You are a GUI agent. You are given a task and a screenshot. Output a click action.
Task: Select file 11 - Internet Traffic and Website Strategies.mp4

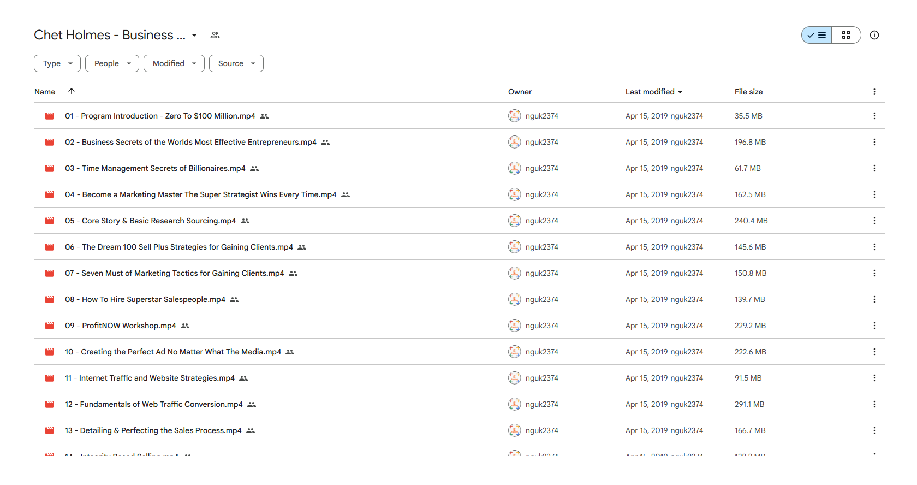(x=150, y=378)
